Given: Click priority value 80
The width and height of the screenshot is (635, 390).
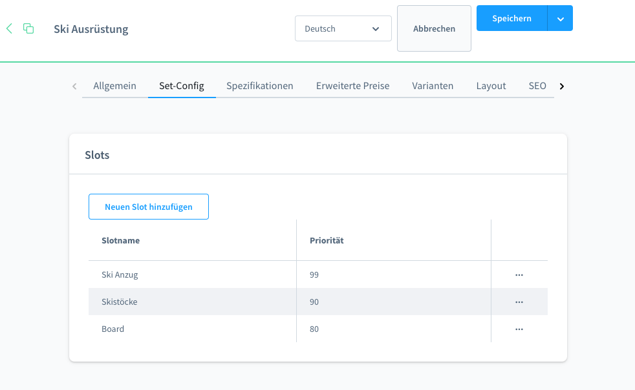Looking at the screenshot, I should click(x=314, y=329).
